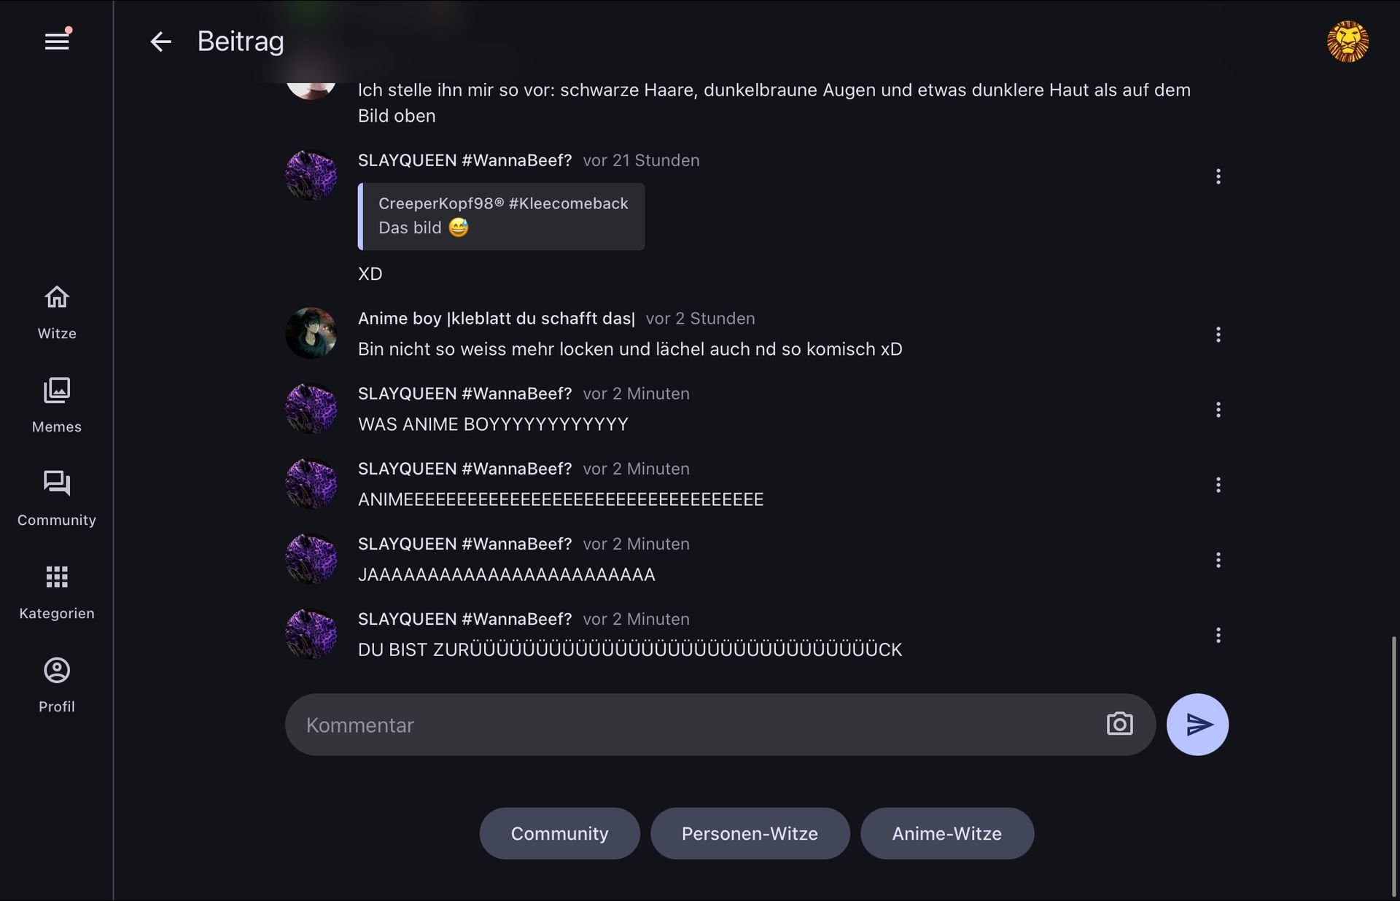Go to Witze home page
Viewport: 1400px width, 901px height.
(x=57, y=312)
